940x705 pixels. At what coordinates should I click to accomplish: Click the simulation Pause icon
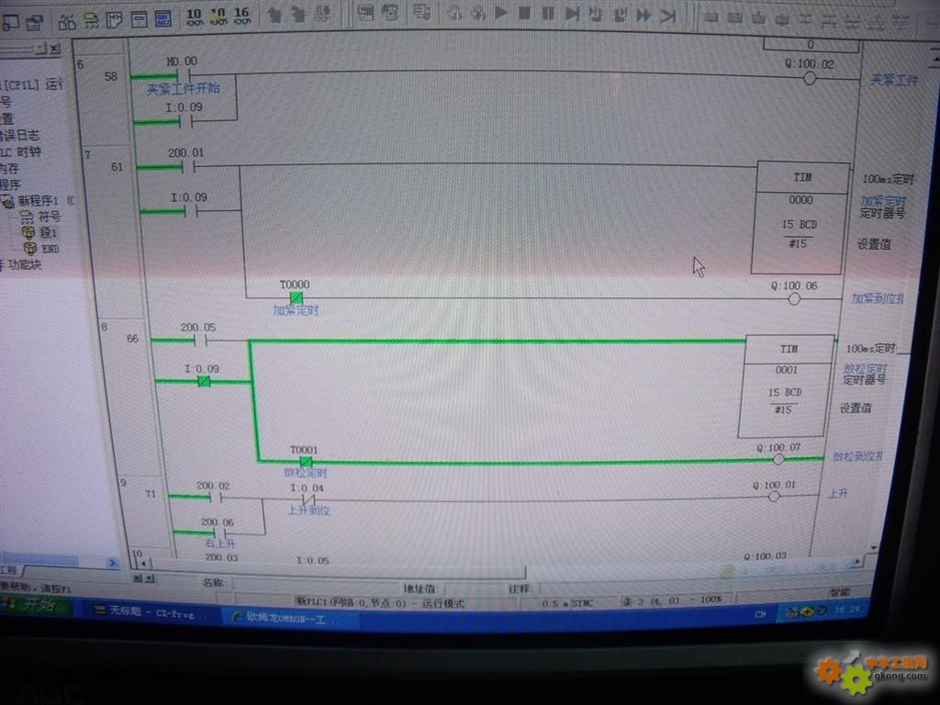tap(548, 13)
